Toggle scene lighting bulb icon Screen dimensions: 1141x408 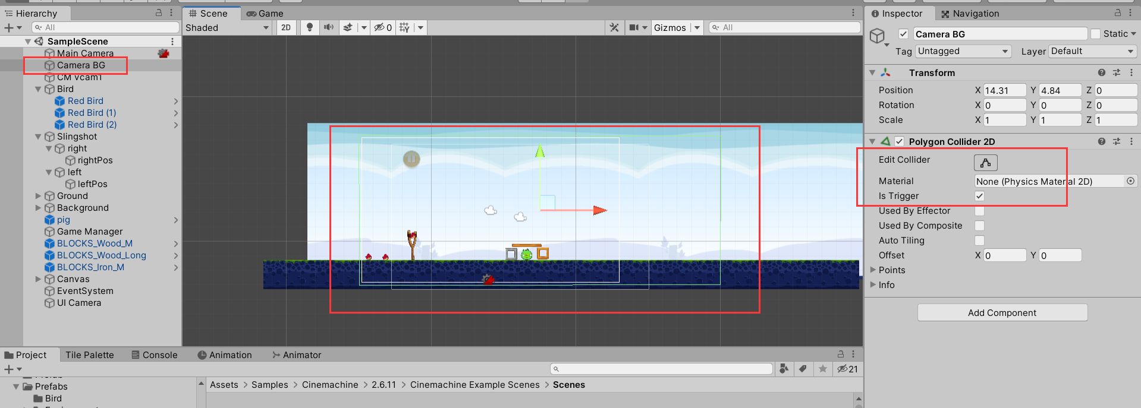coord(309,27)
